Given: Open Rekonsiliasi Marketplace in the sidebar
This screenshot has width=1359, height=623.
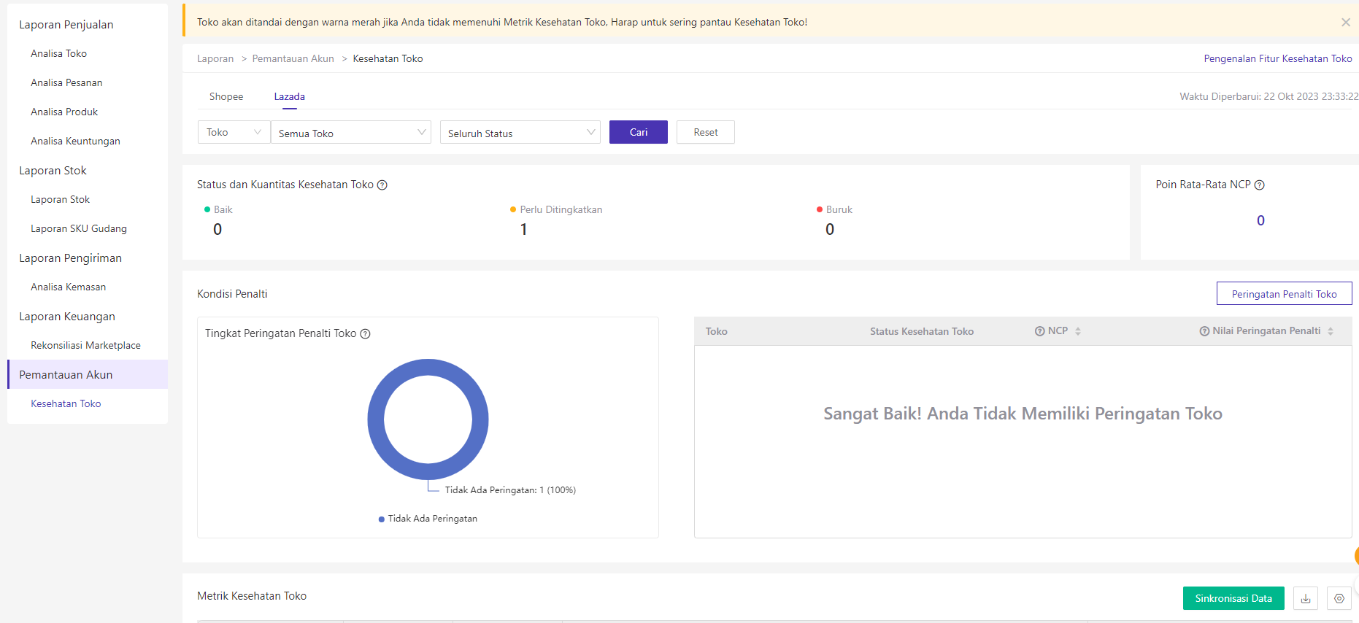Looking at the screenshot, I should pos(85,345).
